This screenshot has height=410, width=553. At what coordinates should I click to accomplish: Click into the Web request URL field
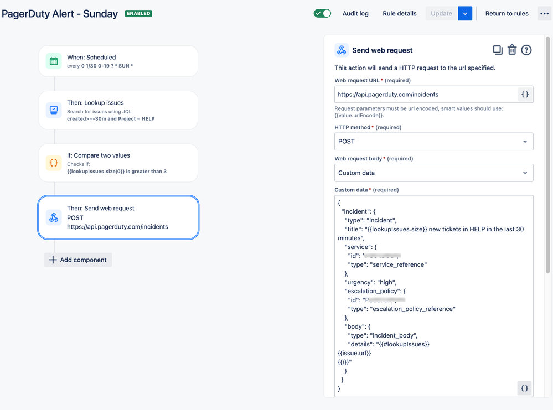(426, 95)
